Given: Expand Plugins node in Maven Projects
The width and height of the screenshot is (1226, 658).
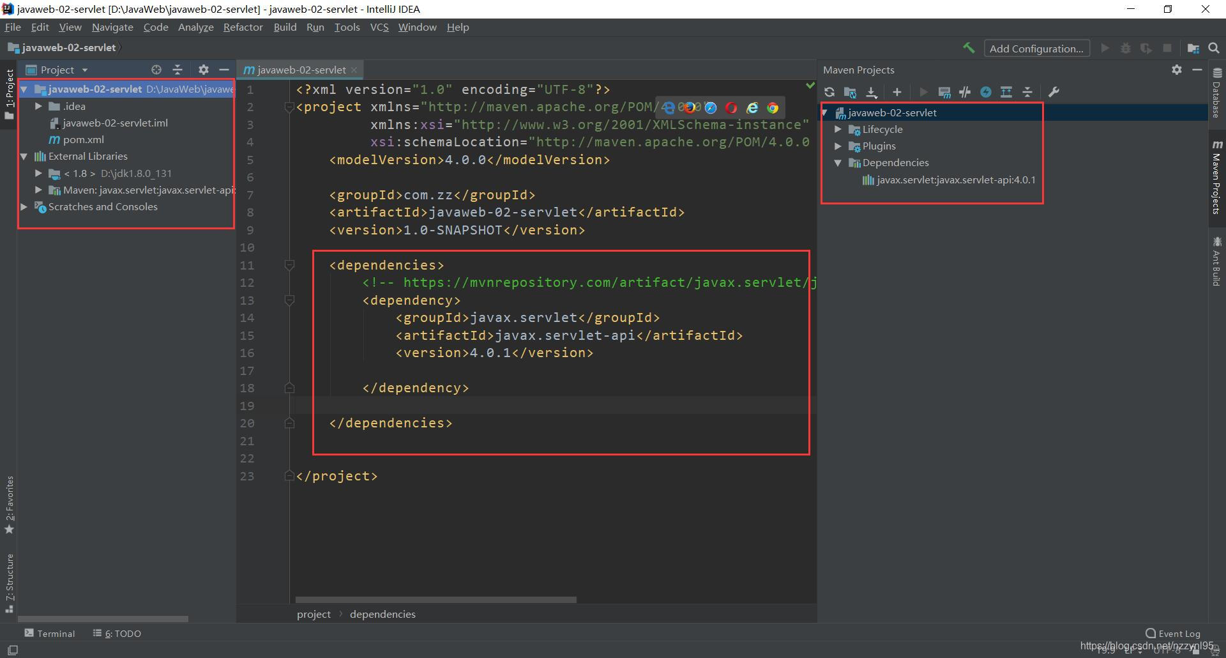Looking at the screenshot, I should click(x=838, y=146).
